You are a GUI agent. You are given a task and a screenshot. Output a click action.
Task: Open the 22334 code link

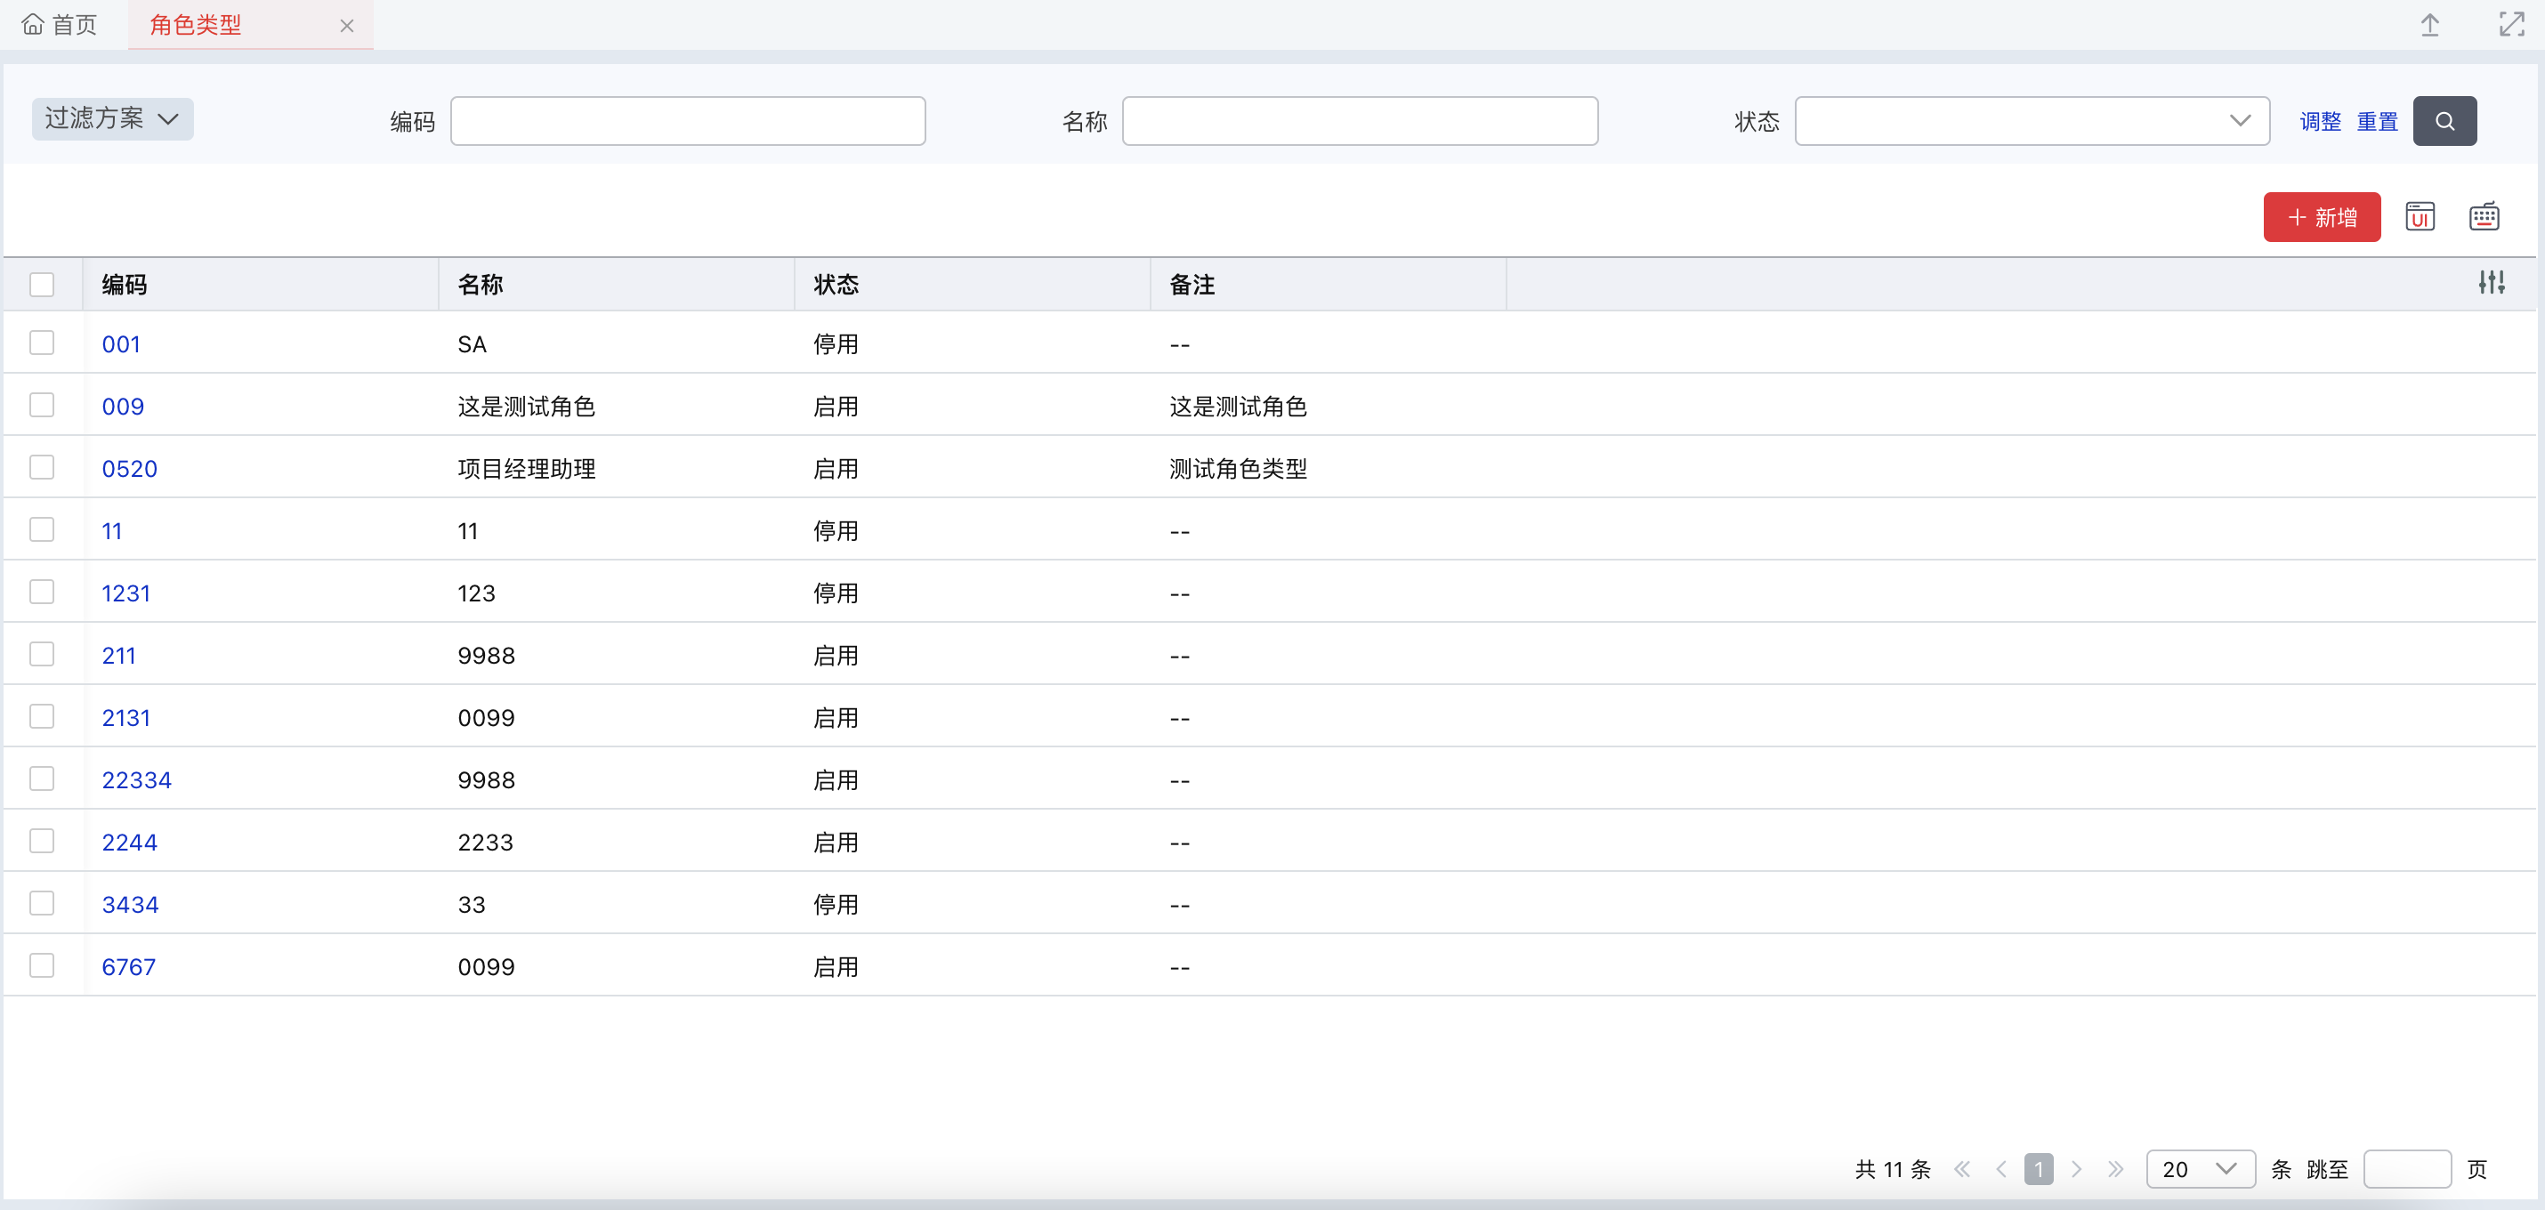coord(136,780)
